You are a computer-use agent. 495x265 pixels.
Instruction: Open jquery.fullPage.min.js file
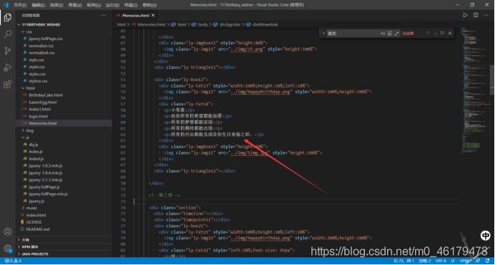48,194
